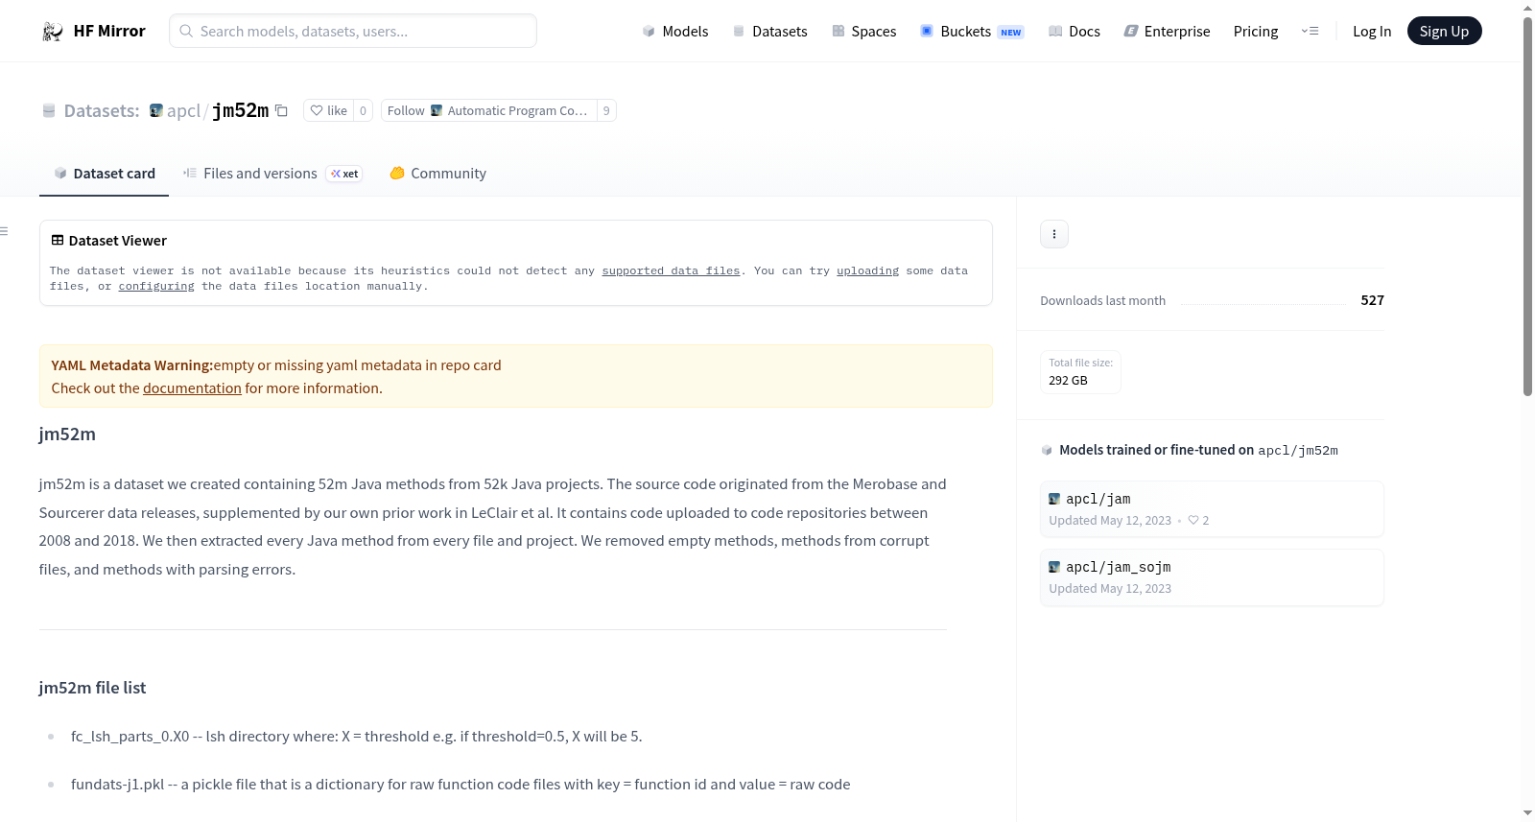Click the Models cube icon

click(649, 32)
